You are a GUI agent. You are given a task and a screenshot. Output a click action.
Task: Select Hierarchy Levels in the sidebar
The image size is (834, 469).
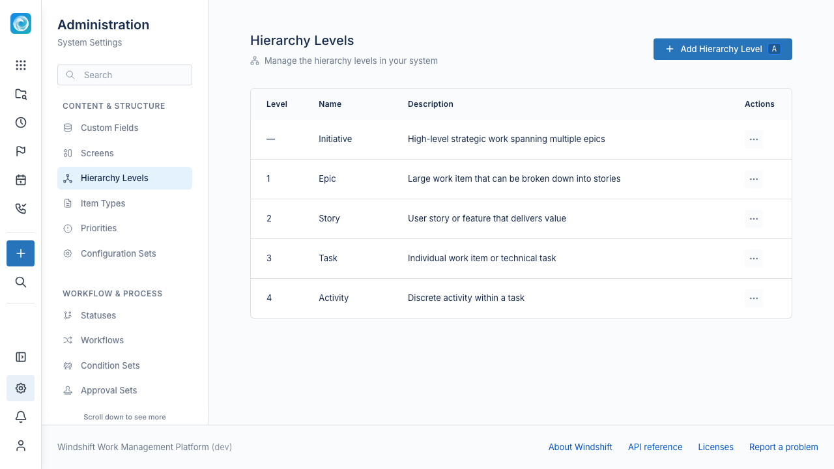tap(124, 178)
